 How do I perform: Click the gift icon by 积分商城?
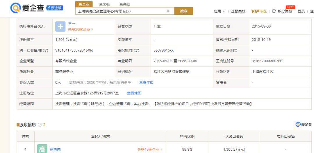[x=274, y=11]
